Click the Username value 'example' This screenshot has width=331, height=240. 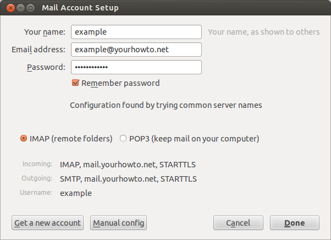tap(76, 193)
